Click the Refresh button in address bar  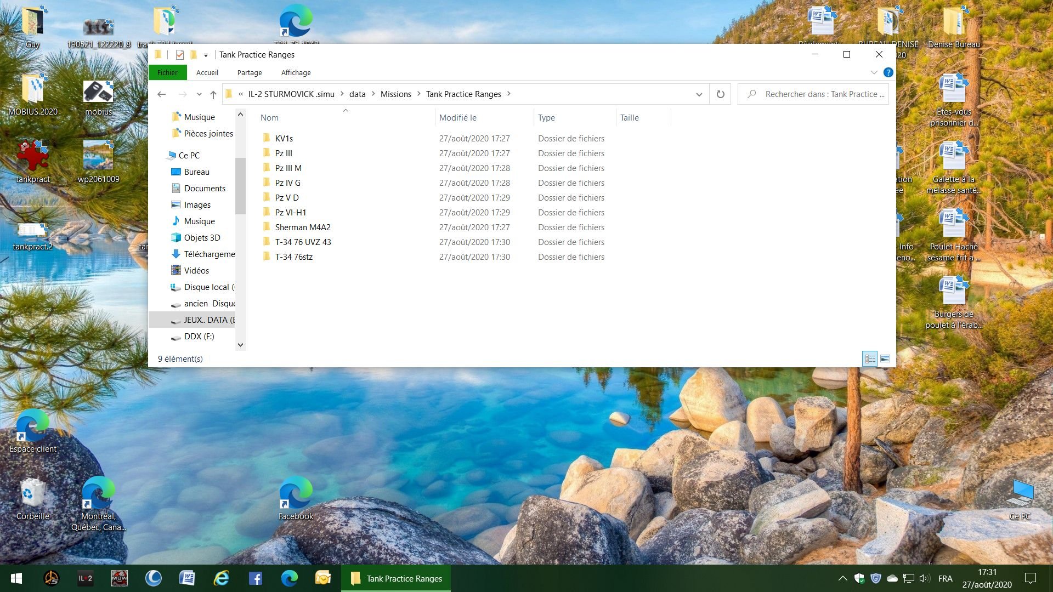[x=720, y=94]
